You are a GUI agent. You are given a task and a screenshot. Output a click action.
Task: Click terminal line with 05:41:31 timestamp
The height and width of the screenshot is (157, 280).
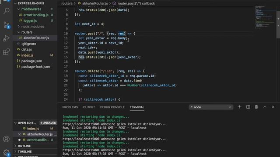click(x=105, y=128)
